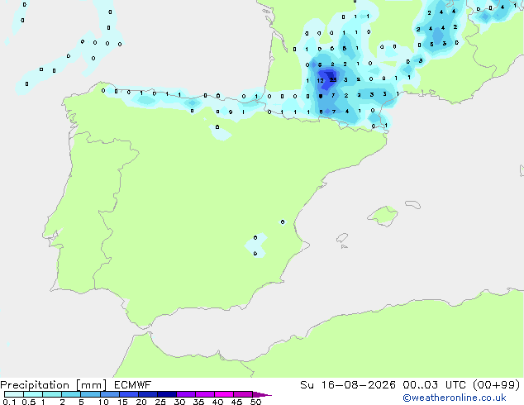Click the '10' legend scale label
524x405 pixels.
[x=103, y=402]
